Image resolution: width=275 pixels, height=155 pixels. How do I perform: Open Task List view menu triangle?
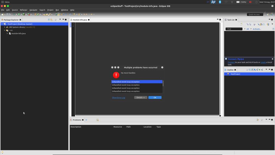point(272,24)
